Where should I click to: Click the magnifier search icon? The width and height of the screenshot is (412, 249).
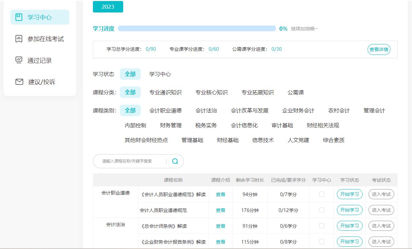(175, 161)
